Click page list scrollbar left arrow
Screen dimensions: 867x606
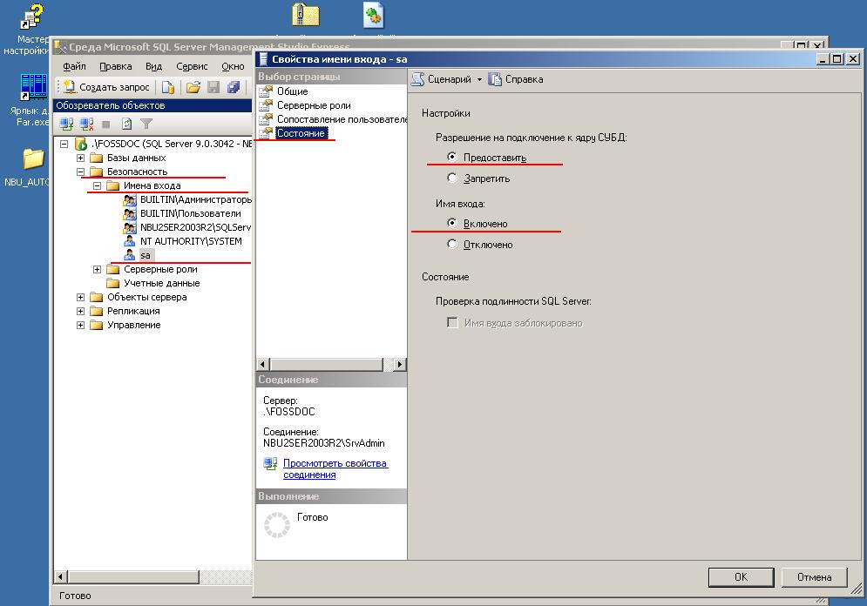[x=263, y=364]
